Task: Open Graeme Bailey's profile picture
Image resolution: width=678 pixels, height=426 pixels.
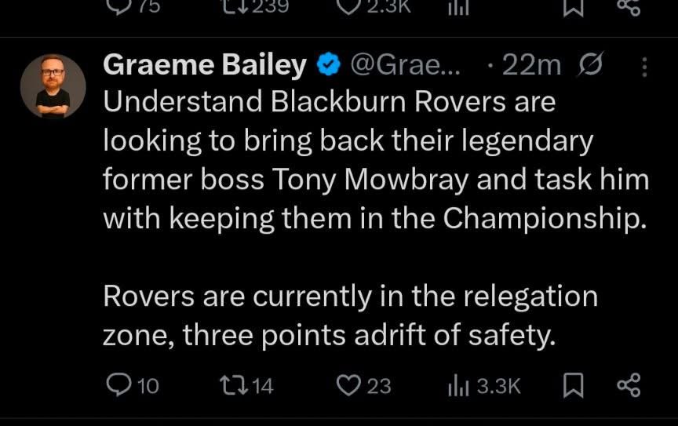Action: (53, 86)
